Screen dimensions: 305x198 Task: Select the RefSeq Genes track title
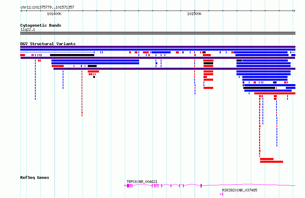click(35, 177)
